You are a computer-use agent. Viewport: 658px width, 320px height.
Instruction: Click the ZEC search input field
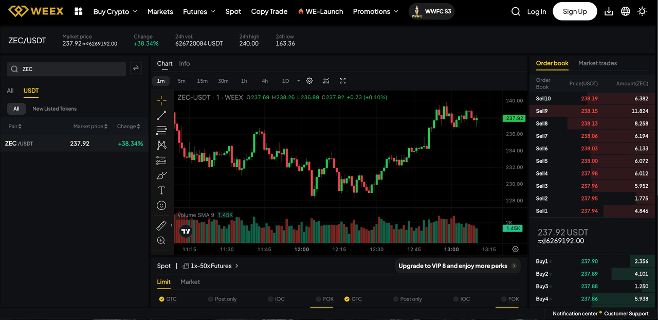(66, 68)
